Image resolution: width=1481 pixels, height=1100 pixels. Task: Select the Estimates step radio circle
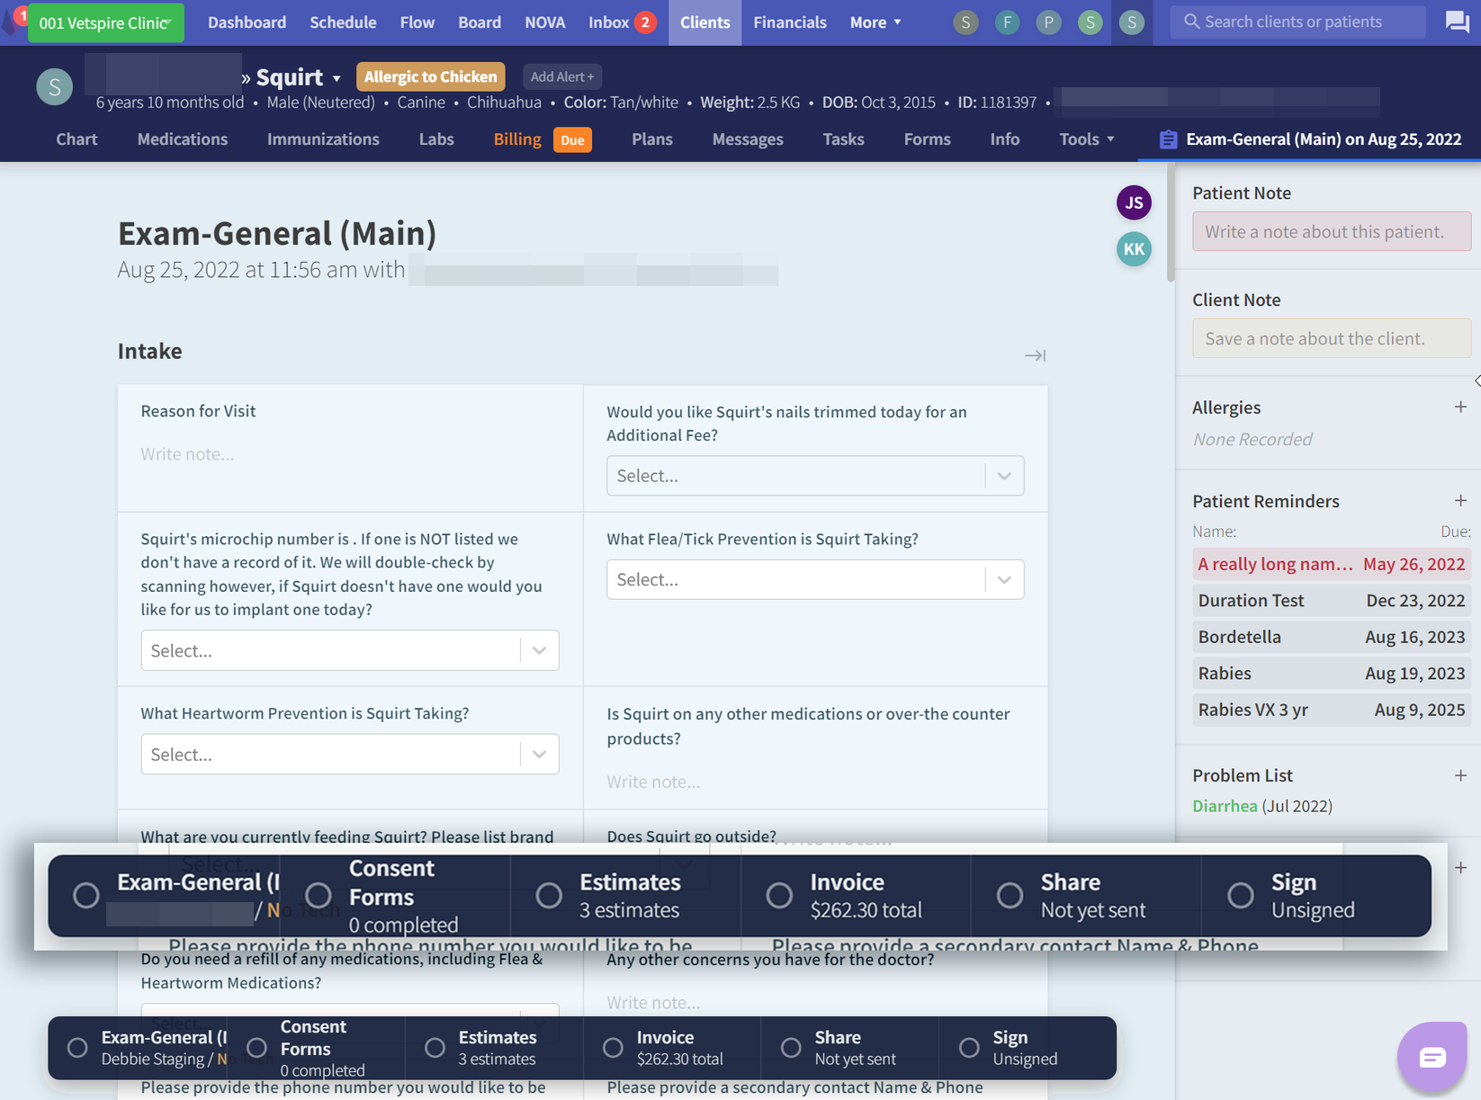click(x=435, y=1048)
